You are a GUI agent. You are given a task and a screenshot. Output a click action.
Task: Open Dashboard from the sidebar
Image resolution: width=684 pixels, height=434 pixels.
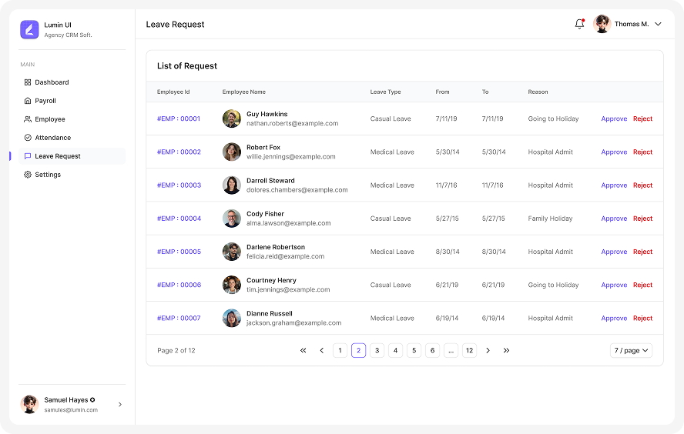(x=52, y=82)
